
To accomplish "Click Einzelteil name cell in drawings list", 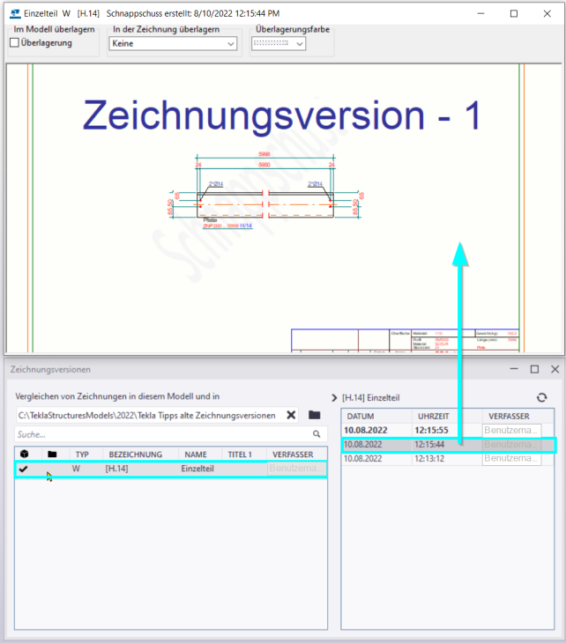I will (x=197, y=469).
